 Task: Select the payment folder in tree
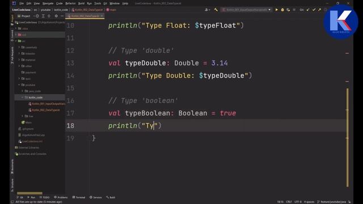pyautogui.click(x=29, y=73)
